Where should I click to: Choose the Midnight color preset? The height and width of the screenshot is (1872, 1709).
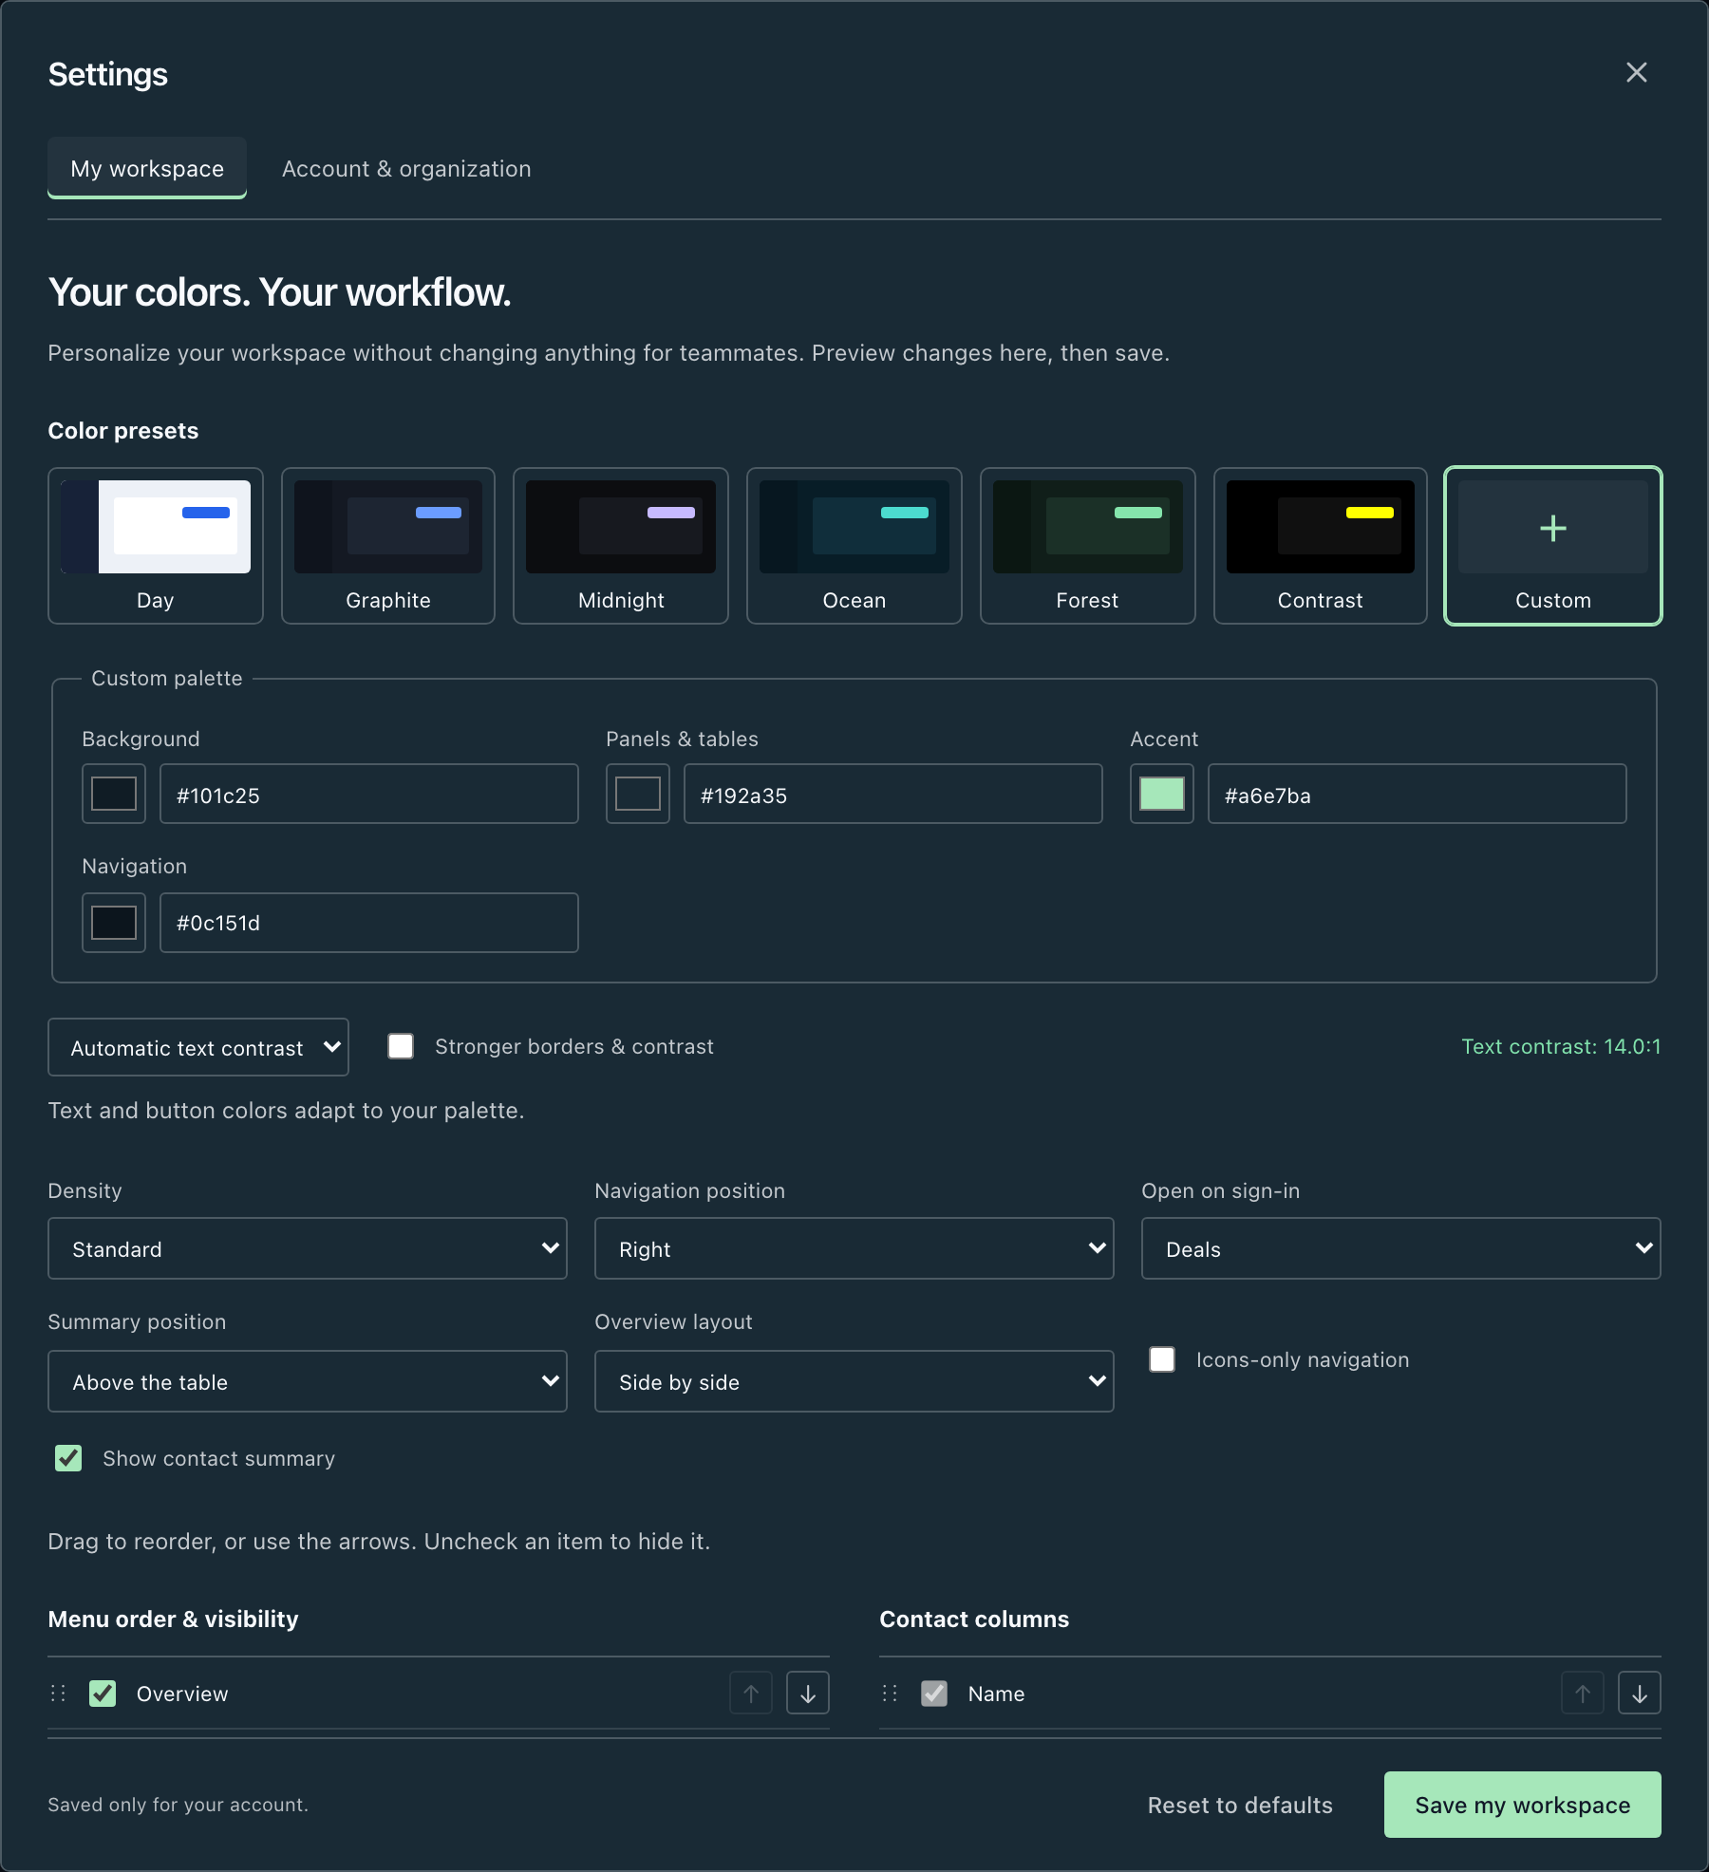(621, 546)
